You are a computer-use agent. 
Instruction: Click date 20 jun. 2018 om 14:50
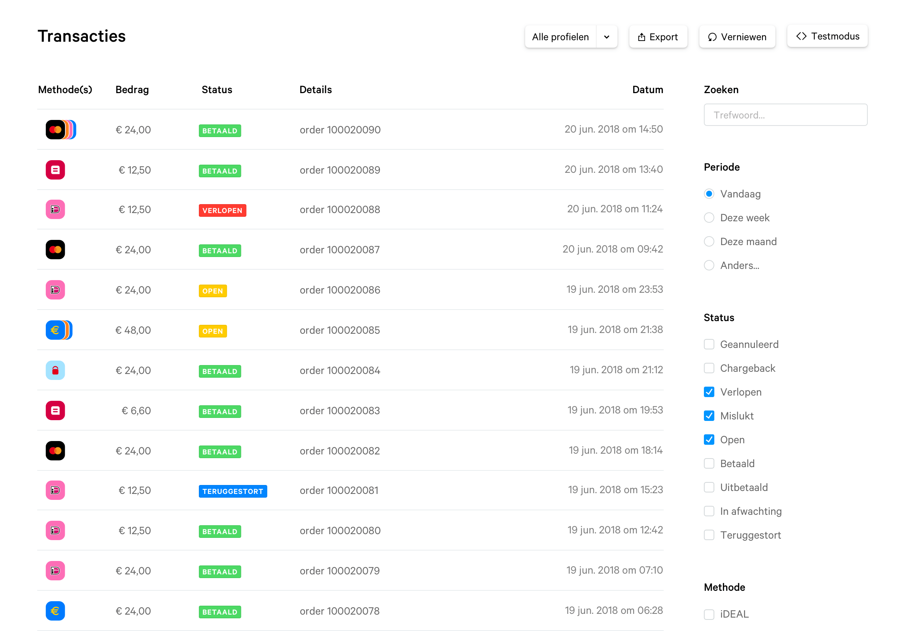pos(613,129)
